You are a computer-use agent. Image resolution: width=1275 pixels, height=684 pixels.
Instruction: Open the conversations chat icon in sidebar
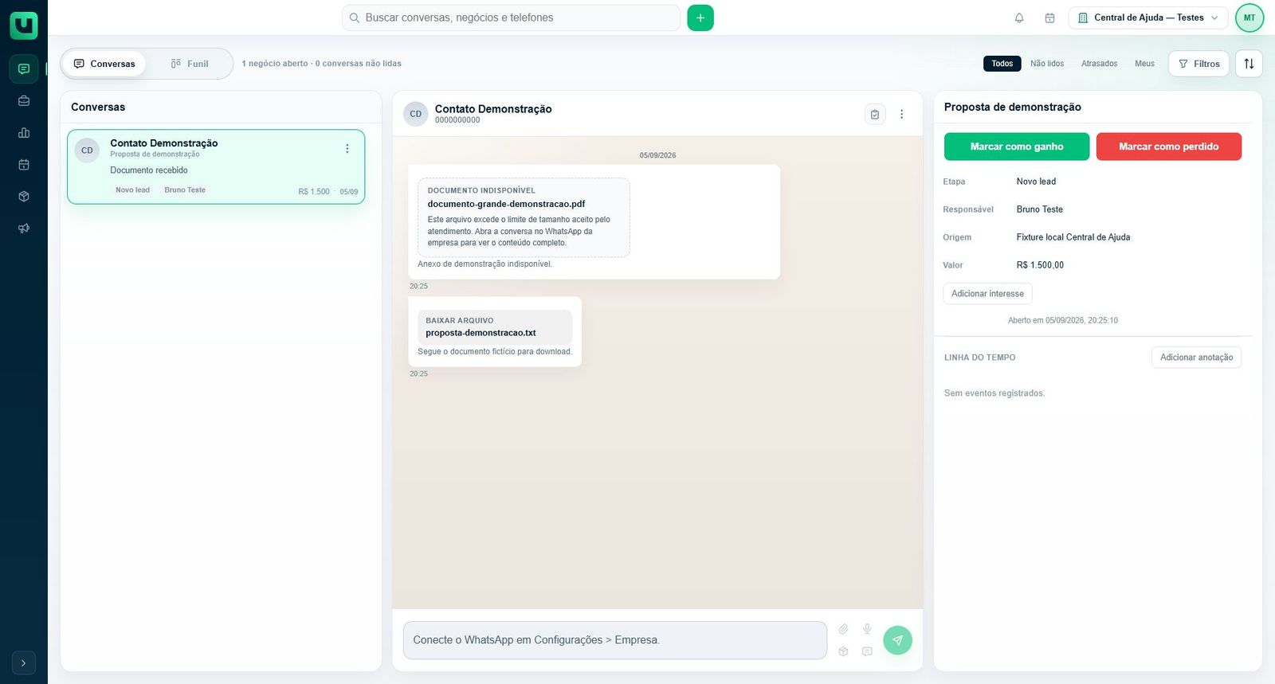[x=24, y=69]
